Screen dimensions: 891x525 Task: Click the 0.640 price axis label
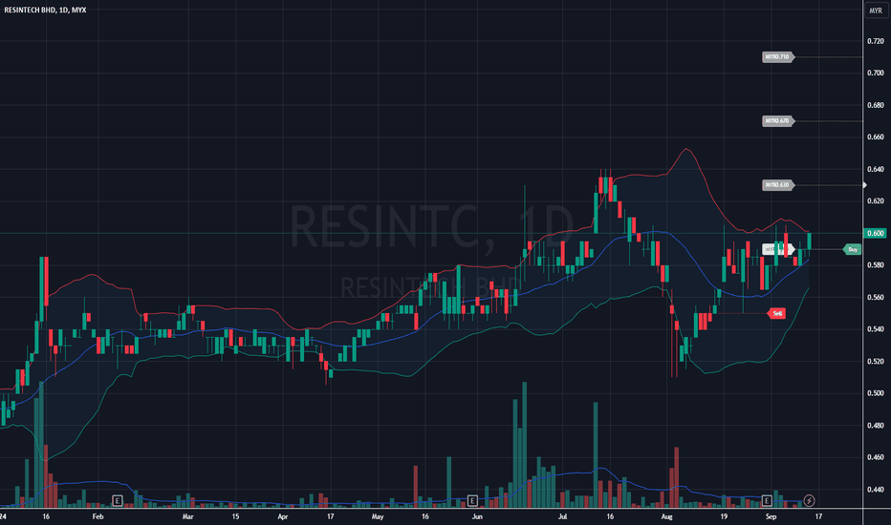tap(875, 169)
